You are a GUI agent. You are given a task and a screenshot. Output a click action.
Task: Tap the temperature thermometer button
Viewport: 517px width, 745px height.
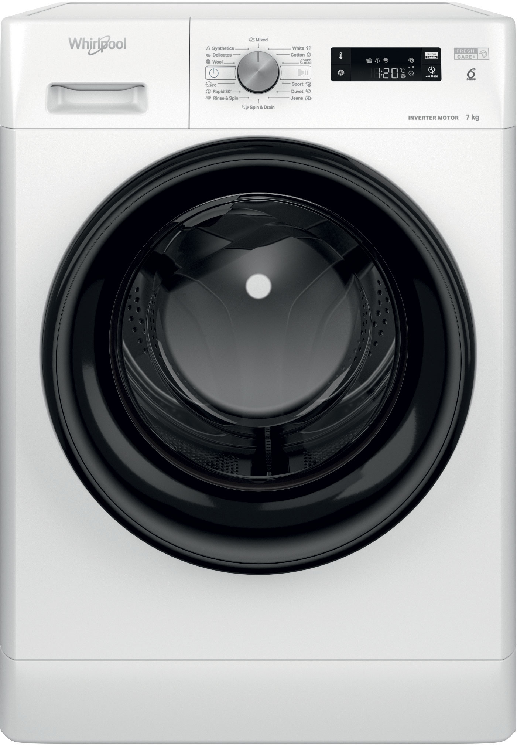click(x=340, y=56)
